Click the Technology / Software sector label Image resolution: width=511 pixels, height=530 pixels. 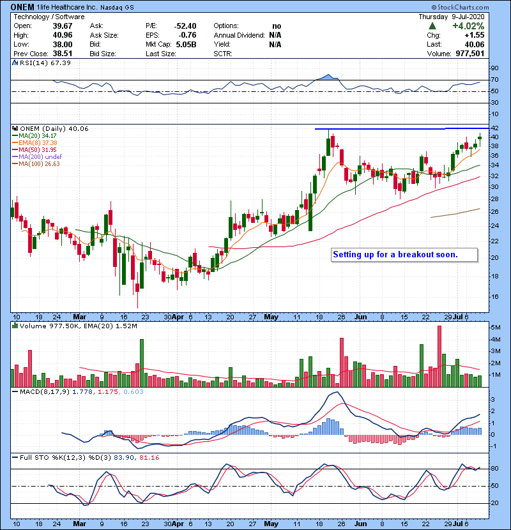49,17
